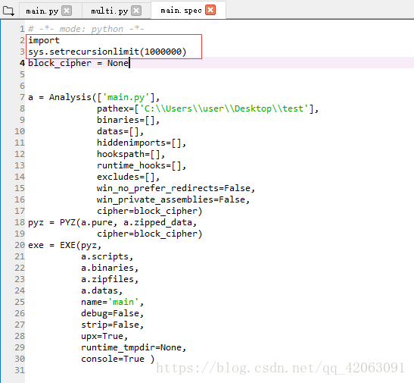Viewport: 414px width, 383px height.
Task: Click line number 18 in the gutter
Action: (x=20, y=222)
